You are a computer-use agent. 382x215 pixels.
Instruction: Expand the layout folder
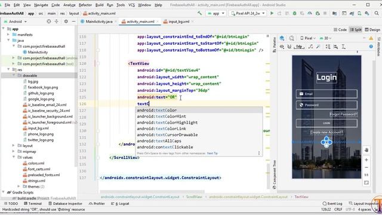coord(14,146)
